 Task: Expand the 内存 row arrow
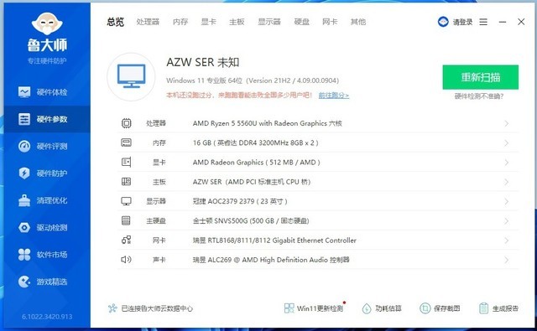coord(507,143)
